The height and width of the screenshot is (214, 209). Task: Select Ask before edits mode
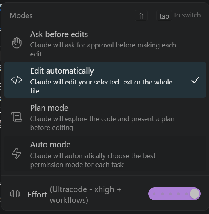(x=105, y=44)
